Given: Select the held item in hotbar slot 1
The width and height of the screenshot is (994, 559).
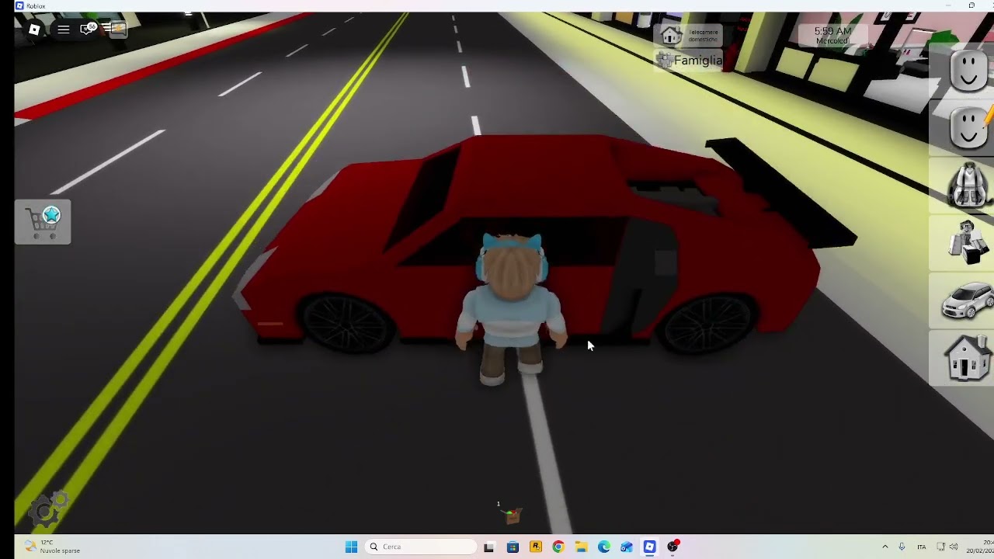Looking at the screenshot, I should 510,515.
